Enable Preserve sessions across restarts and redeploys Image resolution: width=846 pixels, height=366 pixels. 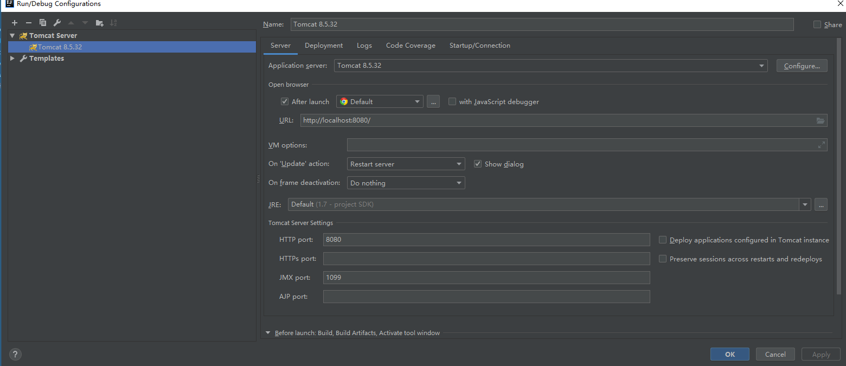(663, 259)
